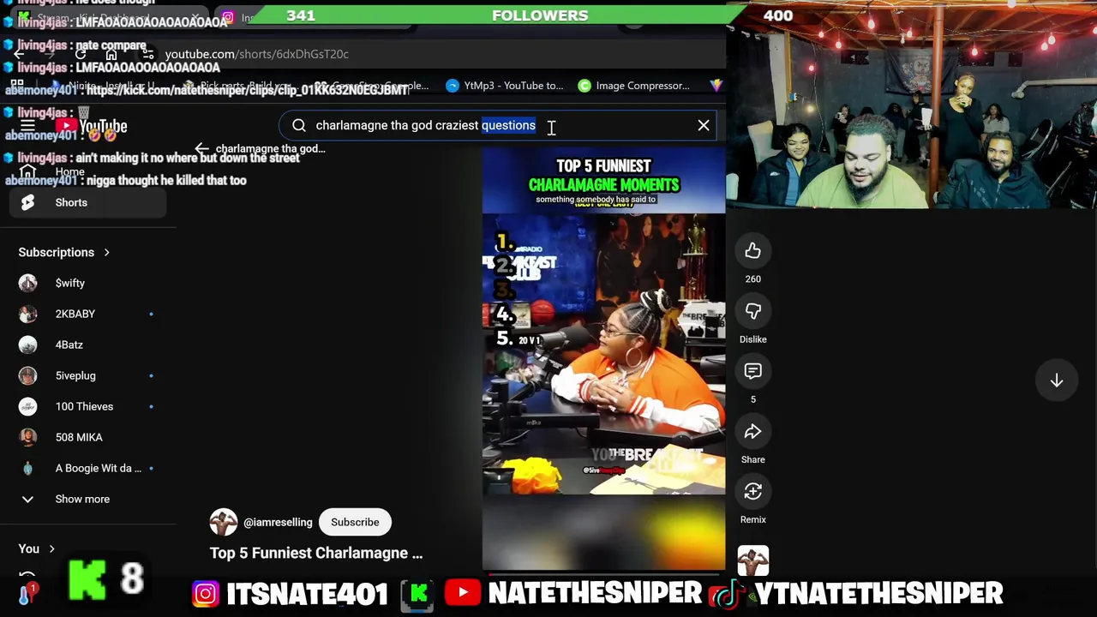Click the browser address bar URL
Screen dimensions: 1097x617
click(256, 54)
